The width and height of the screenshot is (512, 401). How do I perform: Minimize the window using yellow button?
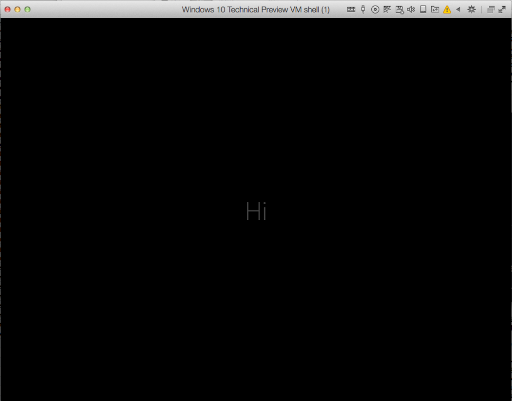17,9
